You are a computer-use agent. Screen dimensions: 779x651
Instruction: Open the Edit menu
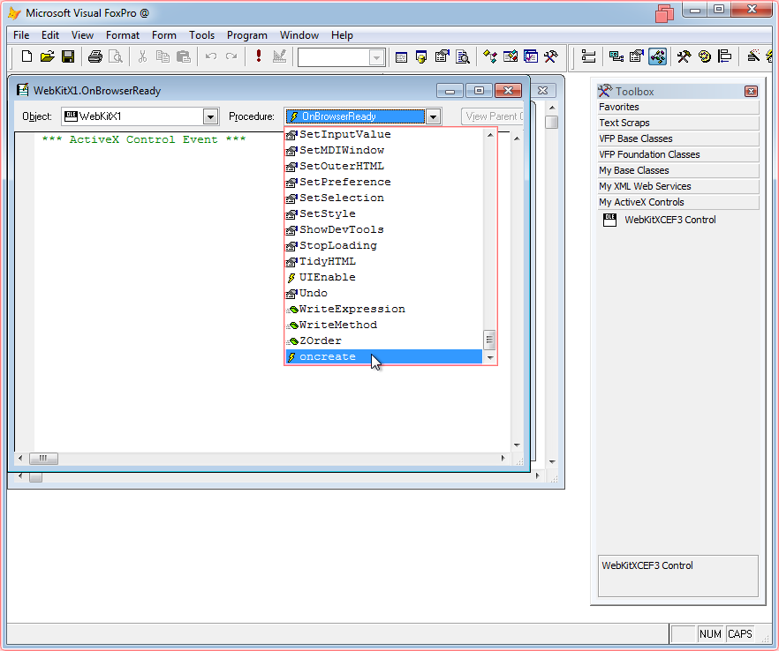pos(50,35)
